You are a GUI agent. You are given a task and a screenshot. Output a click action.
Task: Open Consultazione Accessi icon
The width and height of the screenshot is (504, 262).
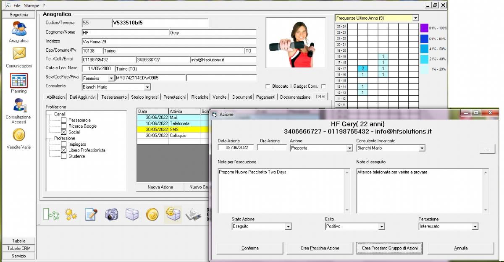click(x=19, y=105)
